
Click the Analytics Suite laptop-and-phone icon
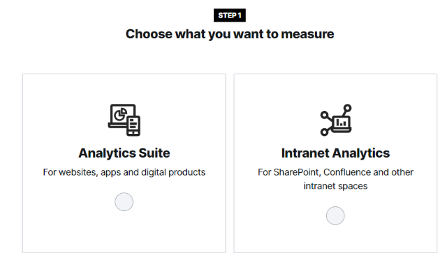coord(124,120)
